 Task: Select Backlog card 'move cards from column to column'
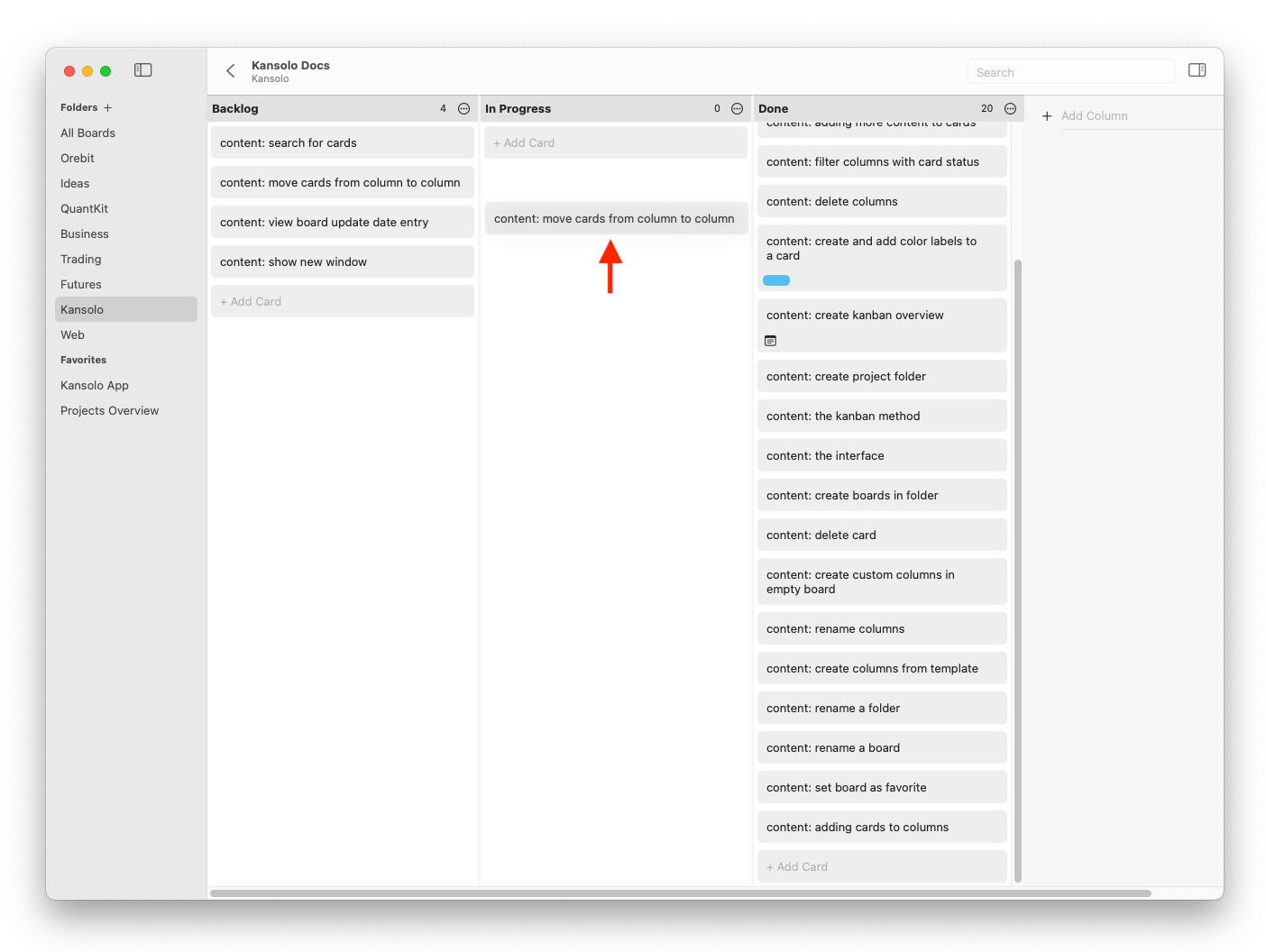[343, 182]
